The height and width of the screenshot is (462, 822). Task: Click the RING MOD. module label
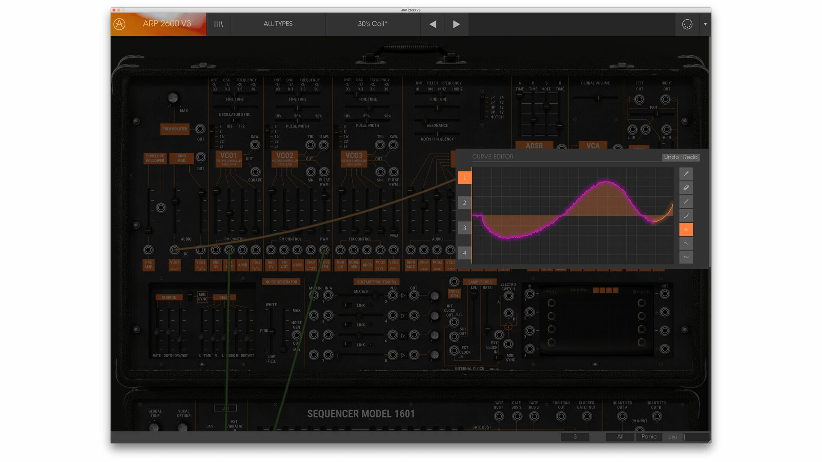pyautogui.click(x=182, y=158)
